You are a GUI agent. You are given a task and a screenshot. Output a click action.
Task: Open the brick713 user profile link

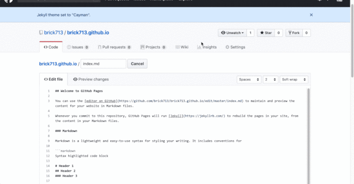click(x=54, y=32)
